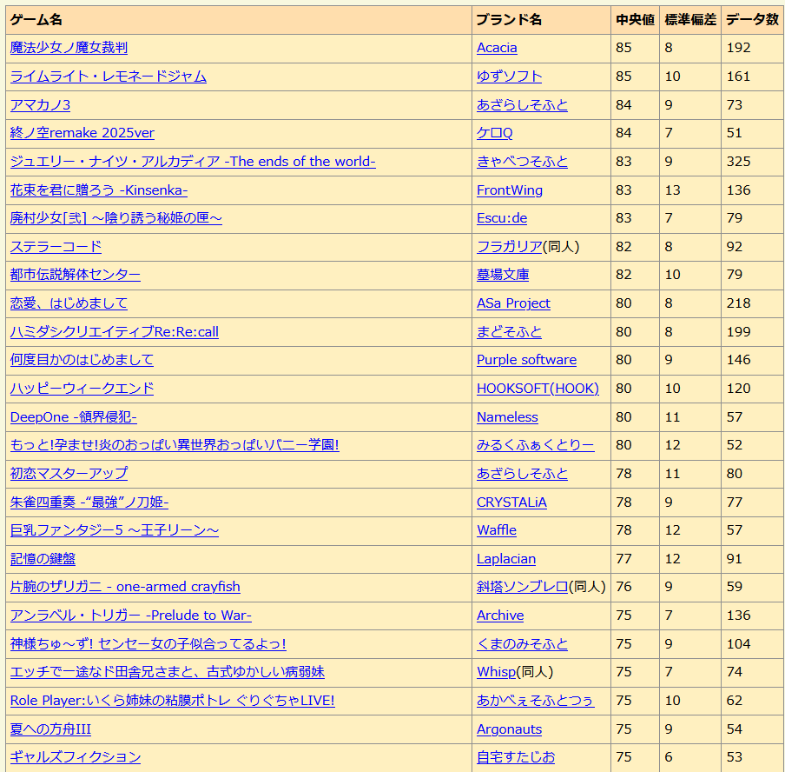Open the Argonauts brand link
Image resolution: width=785 pixels, height=772 pixels.
point(509,729)
